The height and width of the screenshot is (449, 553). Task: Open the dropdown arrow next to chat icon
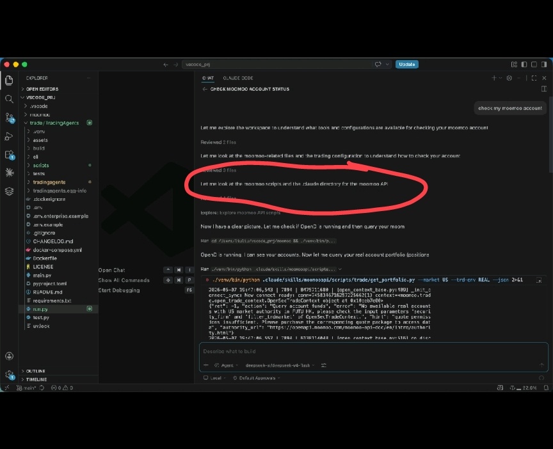tap(387, 64)
